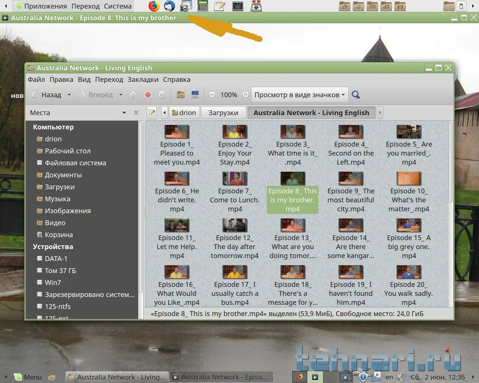Open the Вид menu
This screenshot has height=383, width=479.
(84, 79)
